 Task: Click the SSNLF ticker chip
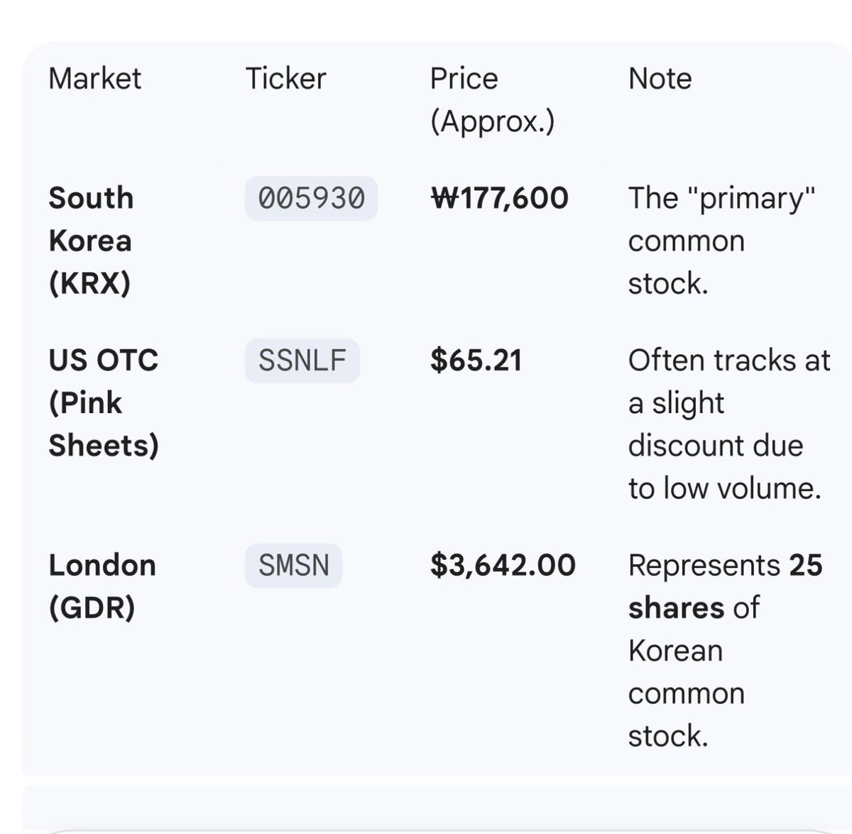point(302,361)
